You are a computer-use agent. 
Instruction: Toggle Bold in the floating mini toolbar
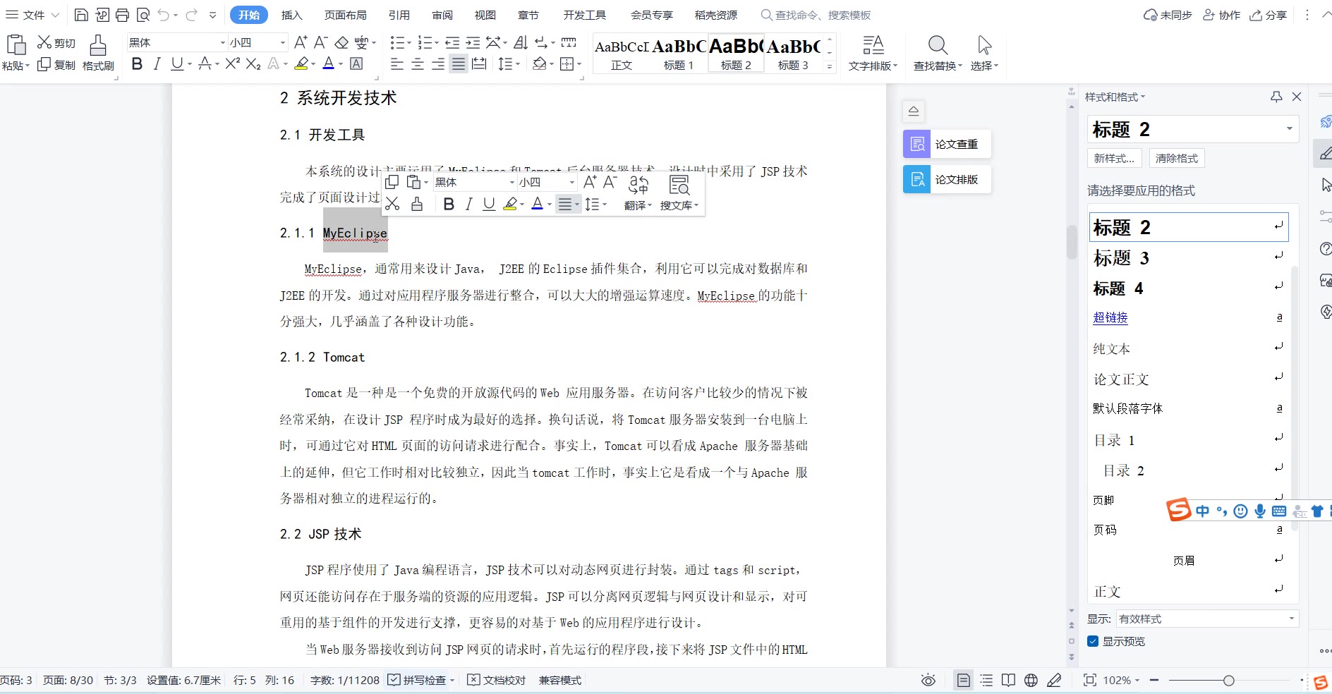[x=449, y=204]
